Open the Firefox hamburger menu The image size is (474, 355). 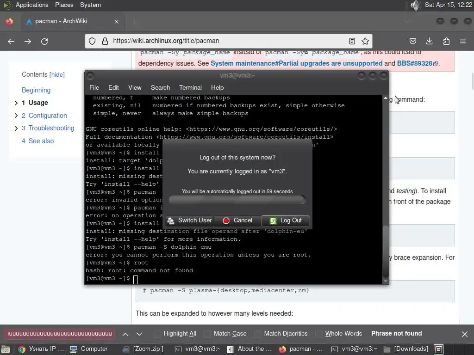pos(463,41)
